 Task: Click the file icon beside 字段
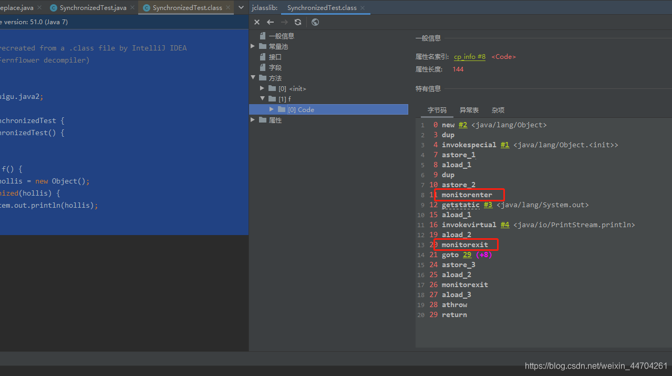coord(263,67)
